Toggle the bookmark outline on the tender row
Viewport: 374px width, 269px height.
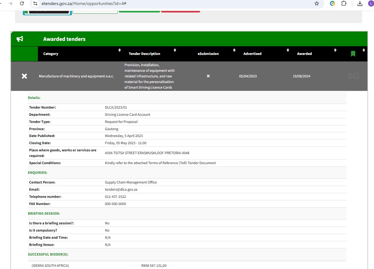coord(356,76)
